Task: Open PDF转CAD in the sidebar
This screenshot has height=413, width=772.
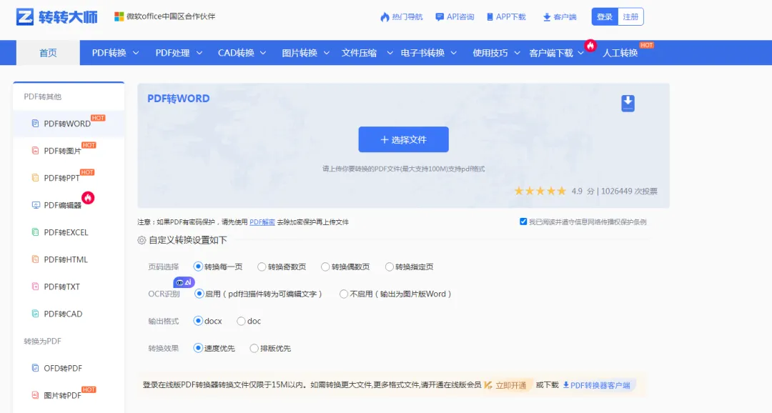Action: 63,314
